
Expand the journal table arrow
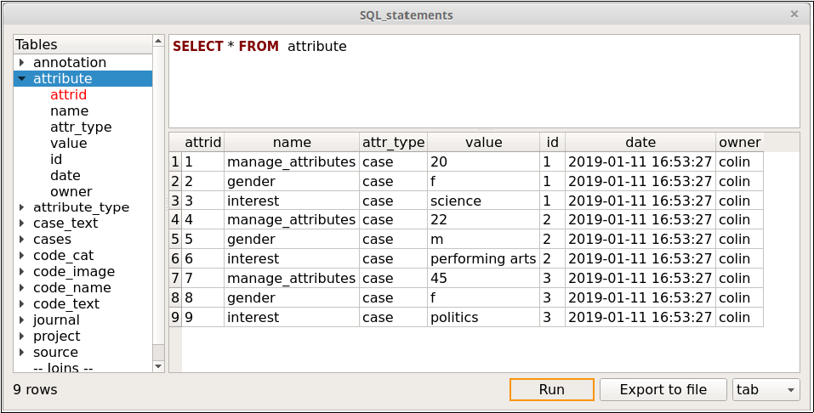click(x=22, y=320)
